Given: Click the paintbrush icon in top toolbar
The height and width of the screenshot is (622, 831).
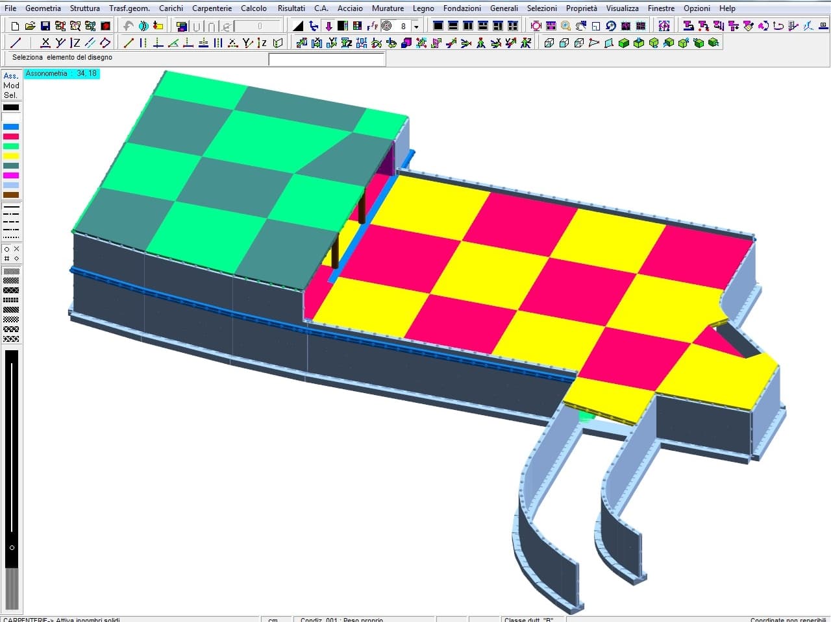Looking at the screenshot, I should click(749, 26).
